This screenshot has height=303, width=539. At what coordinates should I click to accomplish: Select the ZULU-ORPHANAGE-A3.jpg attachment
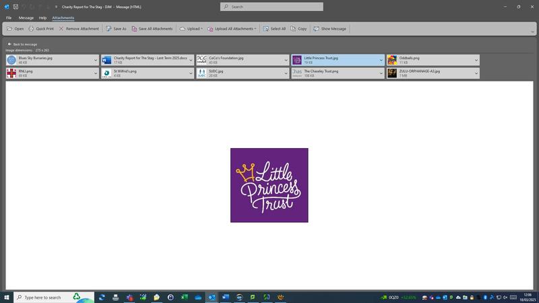(433, 73)
